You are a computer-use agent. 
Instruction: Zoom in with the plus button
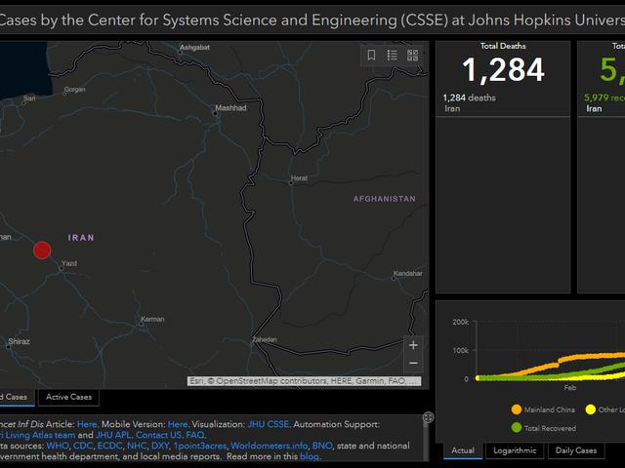coord(413,345)
